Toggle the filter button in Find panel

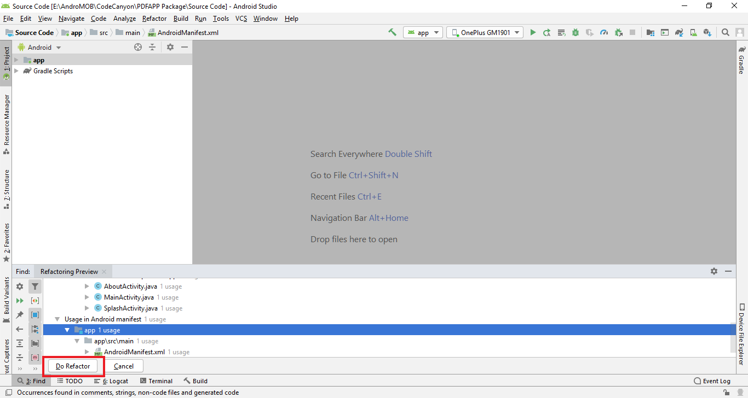pos(35,286)
